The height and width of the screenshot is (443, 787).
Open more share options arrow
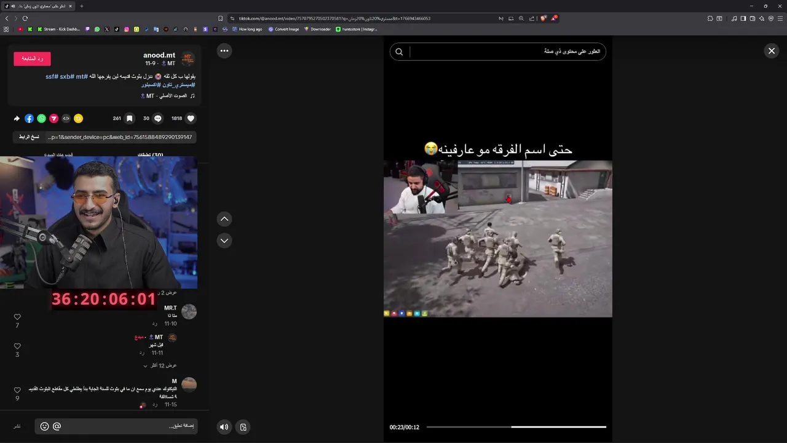pos(17,118)
